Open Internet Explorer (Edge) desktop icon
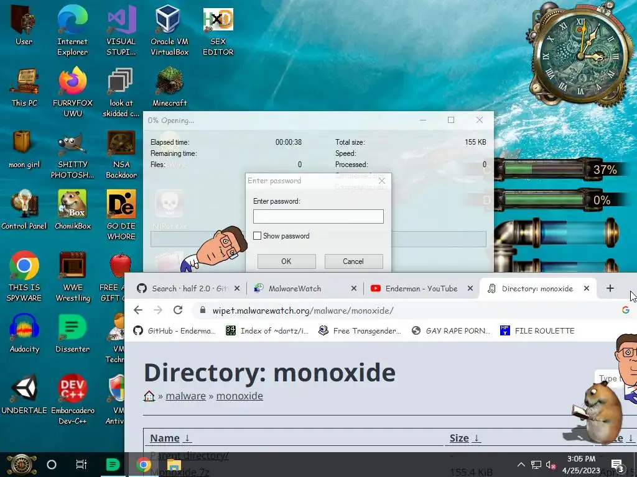This screenshot has width=637, height=477. coord(72,30)
